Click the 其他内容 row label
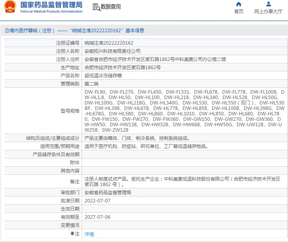Viewport: 288px width, 242px height. 70,171
